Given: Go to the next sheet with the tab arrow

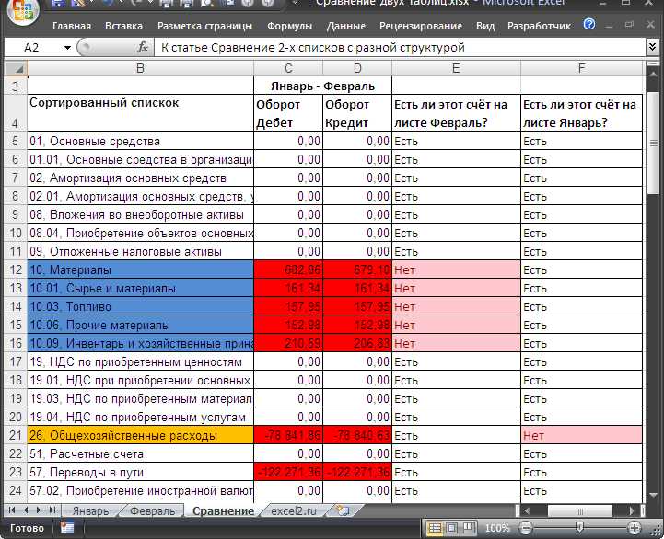Looking at the screenshot, I should (x=39, y=510).
